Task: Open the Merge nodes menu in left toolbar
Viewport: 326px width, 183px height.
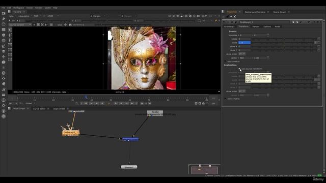Action: (x=4, y=51)
